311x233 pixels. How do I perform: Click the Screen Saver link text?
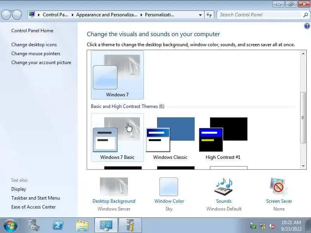pyautogui.click(x=279, y=201)
